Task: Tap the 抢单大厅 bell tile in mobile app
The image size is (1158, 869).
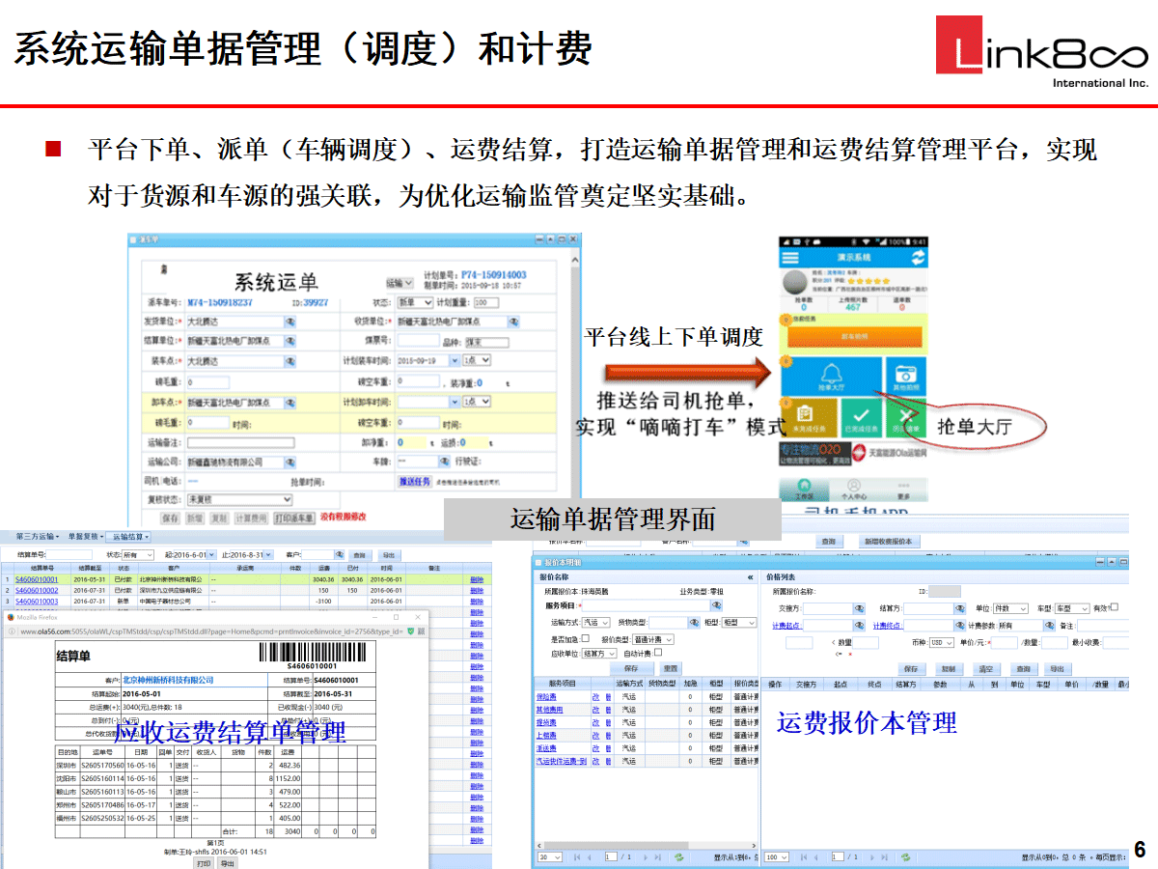Action: (x=830, y=380)
